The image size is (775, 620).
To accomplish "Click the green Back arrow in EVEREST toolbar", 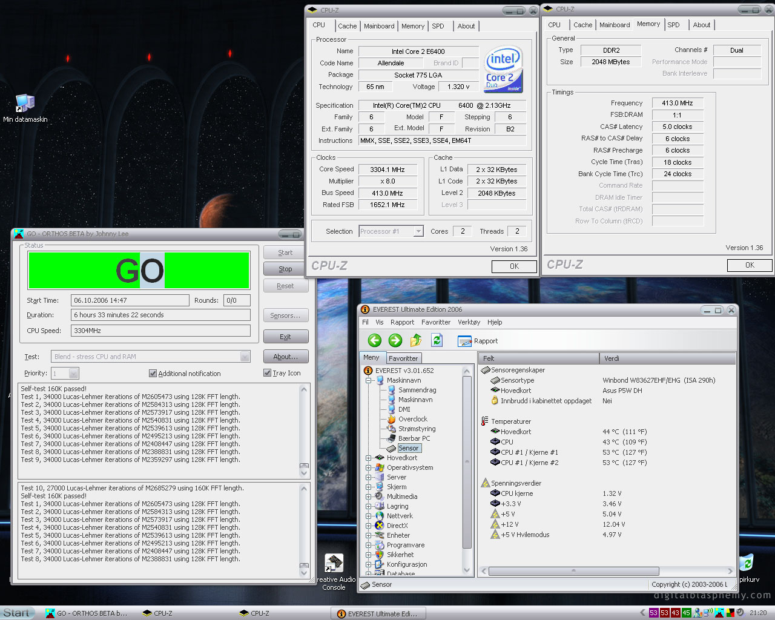I will [x=375, y=340].
